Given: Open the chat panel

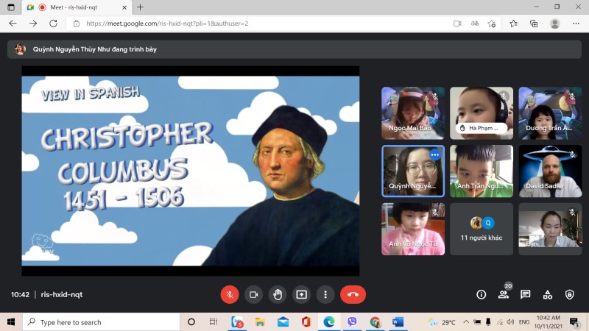Looking at the screenshot, I should coord(526,294).
